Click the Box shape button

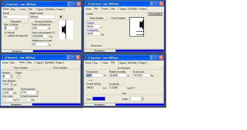[x=155, y=14]
